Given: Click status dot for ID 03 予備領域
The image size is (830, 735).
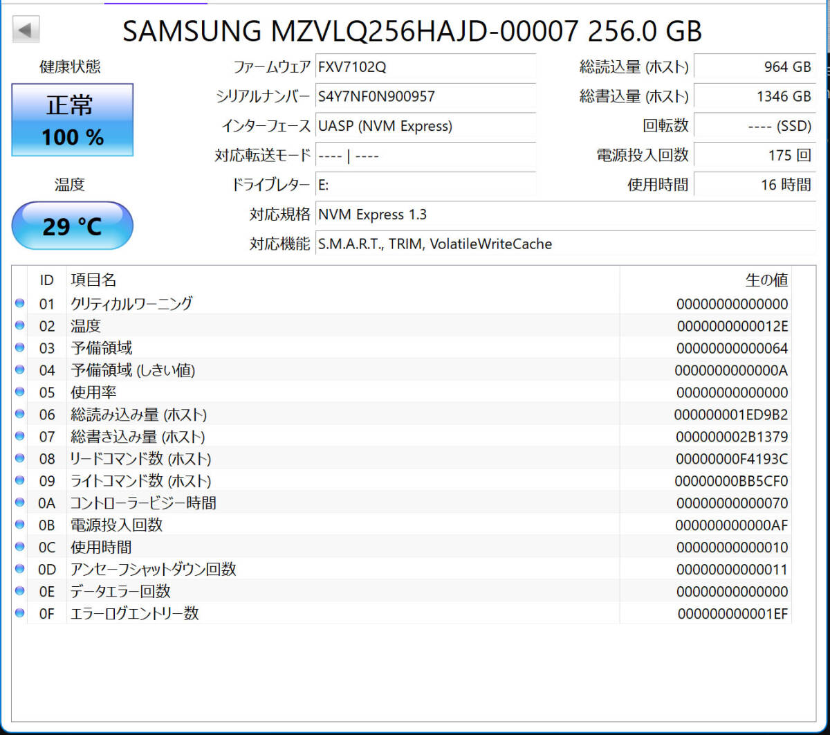Looking at the screenshot, I should tap(19, 347).
